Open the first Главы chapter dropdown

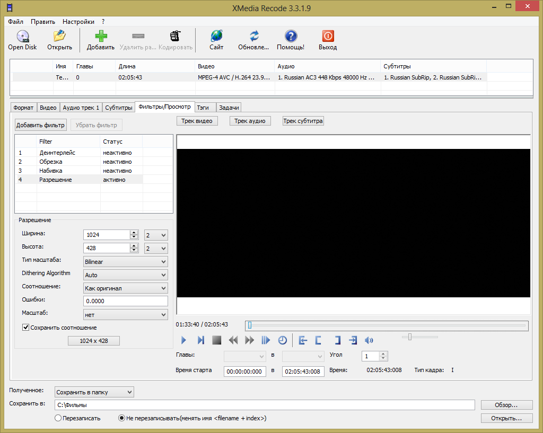tap(245, 356)
